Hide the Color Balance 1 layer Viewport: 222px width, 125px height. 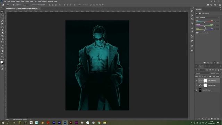pos(196,81)
